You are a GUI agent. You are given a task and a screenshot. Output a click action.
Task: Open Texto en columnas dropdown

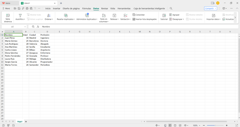click(x=104, y=20)
